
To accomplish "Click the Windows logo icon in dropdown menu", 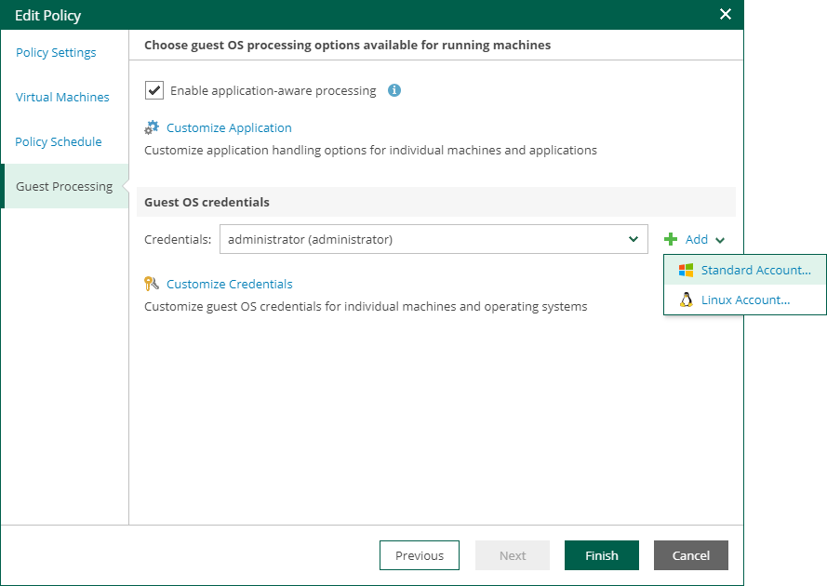I will (687, 271).
